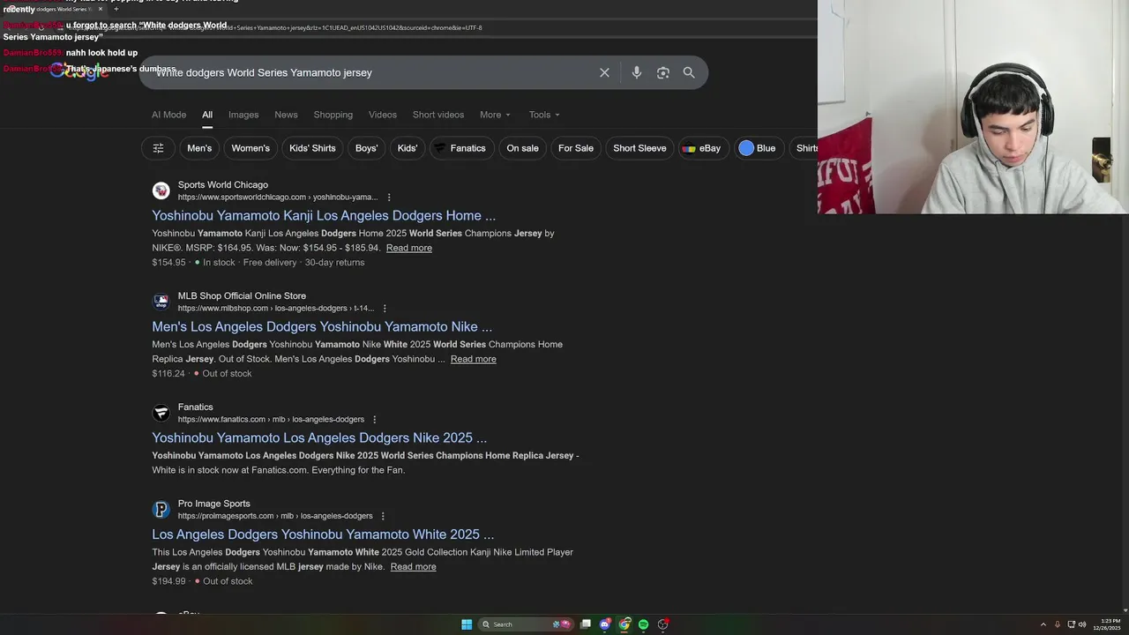1129x635 pixels.
Task: Click the $116.24 price text
Action: (168, 374)
